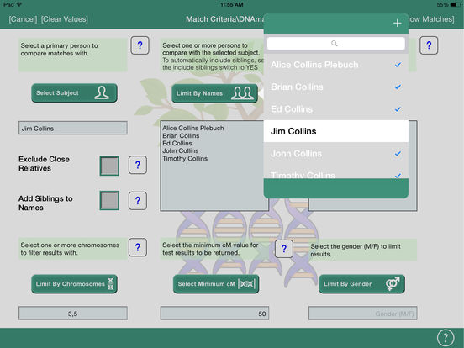Open help for Exclude Close Relatives
The height and width of the screenshot is (348, 464).
[138, 165]
